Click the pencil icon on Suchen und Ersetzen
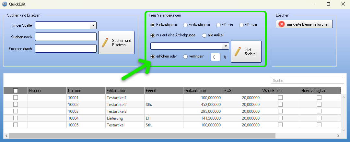This screenshot has width=350, height=142. click(x=105, y=43)
